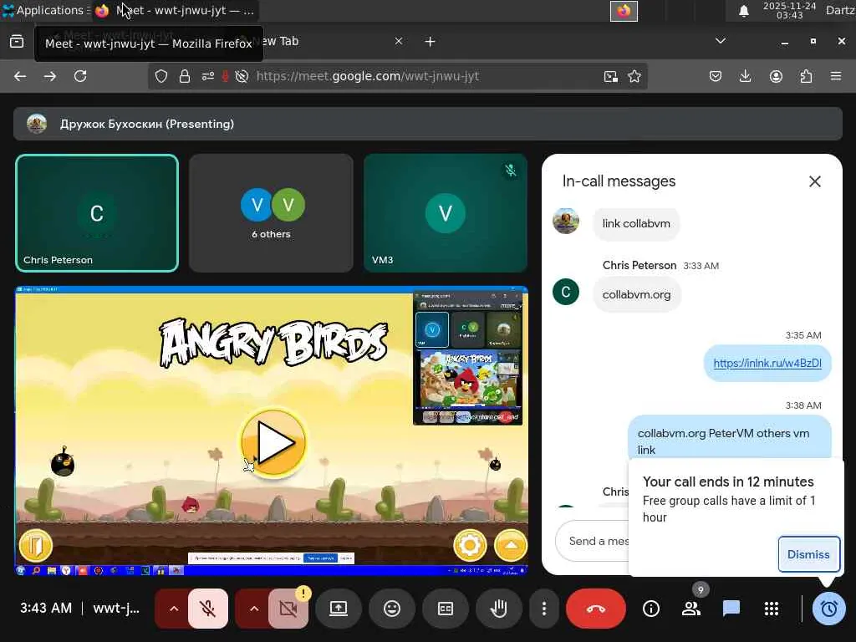This screenshot has width=856, height=642.
Task: Open notifications bell in system panel
Action: click(743, 10)
